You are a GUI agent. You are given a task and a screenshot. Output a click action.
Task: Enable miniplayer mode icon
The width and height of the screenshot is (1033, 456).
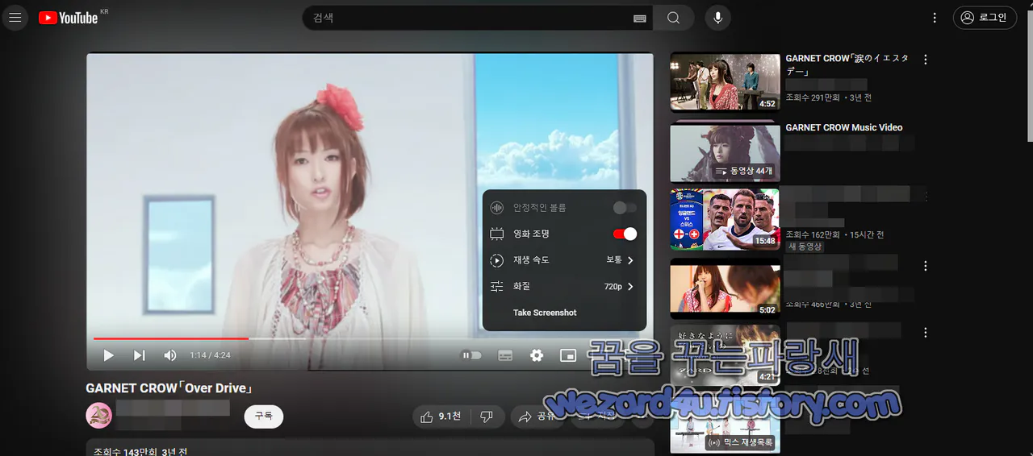[x=568, y=355]
